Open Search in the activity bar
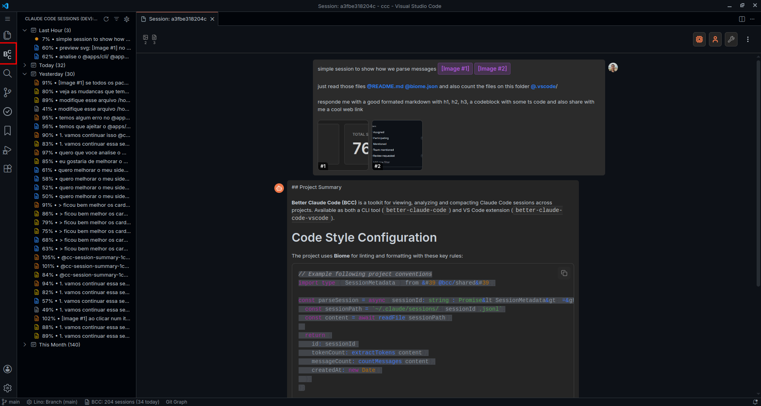Screen dimensions: 761x406 click(x=8, y=73)
